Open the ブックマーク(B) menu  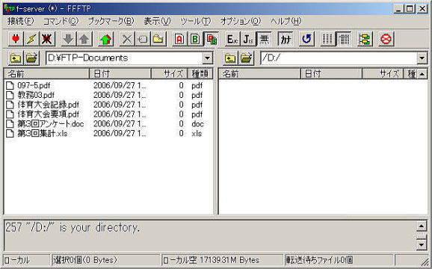pos(111,21)
